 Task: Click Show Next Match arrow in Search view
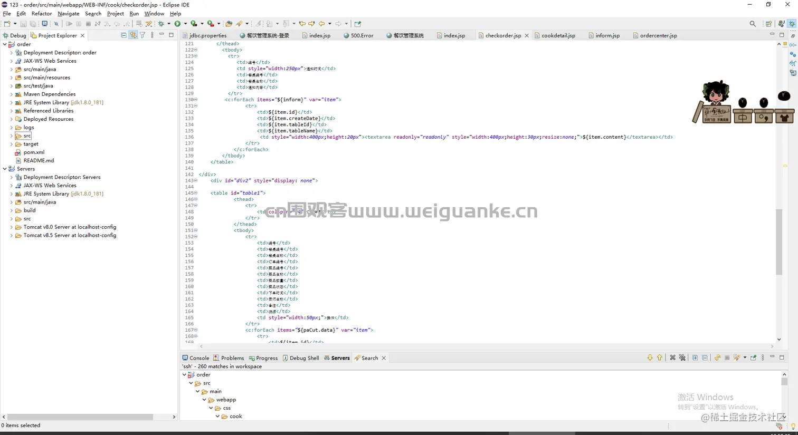coord(650,357)
